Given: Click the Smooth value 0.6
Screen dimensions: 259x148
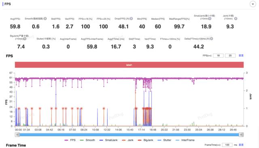Looking at the screenshot, I should [36, 27].
